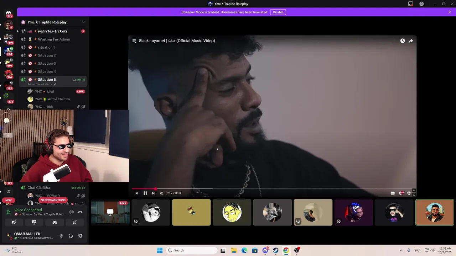This screenshot has height=256, width=456.
Task: Set a channel status pencil link
Action: 42,85
